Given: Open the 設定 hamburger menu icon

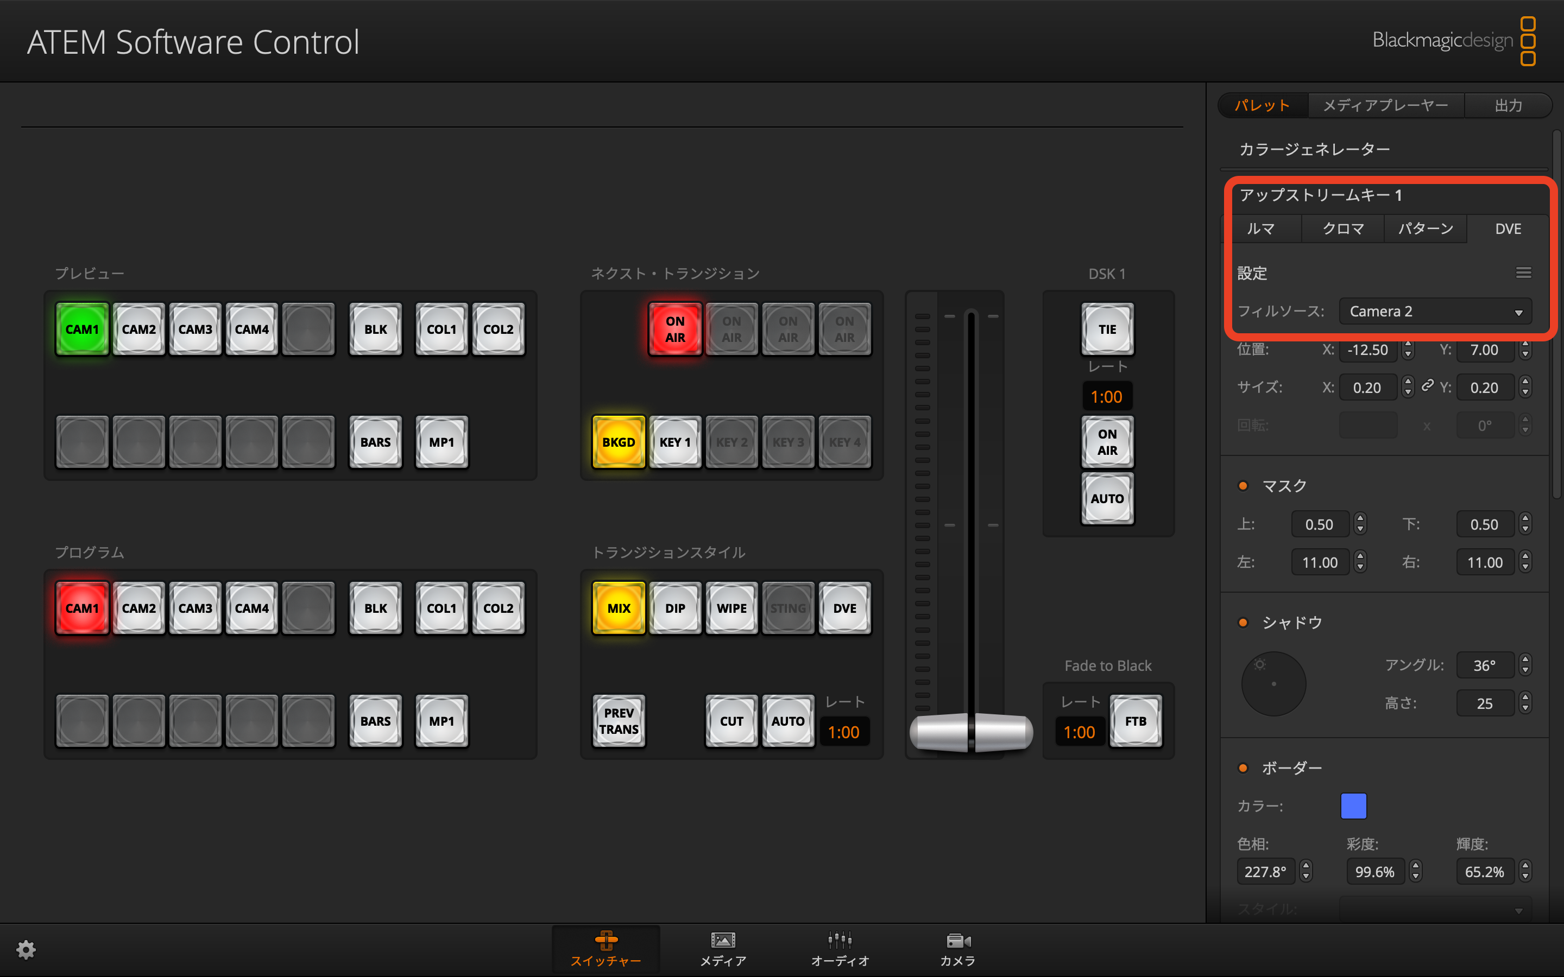Looking at the screenshot, I should (1523, 272).
